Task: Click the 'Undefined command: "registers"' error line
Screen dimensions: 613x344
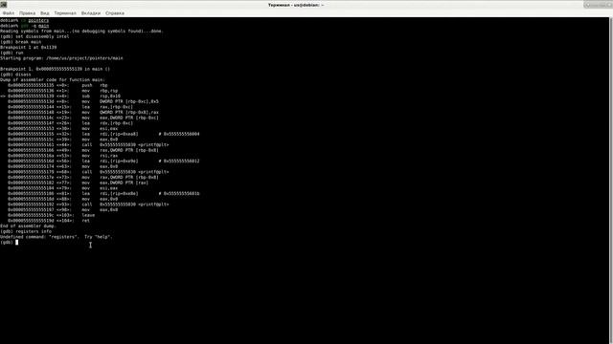Action: click(x=57, y=237)
